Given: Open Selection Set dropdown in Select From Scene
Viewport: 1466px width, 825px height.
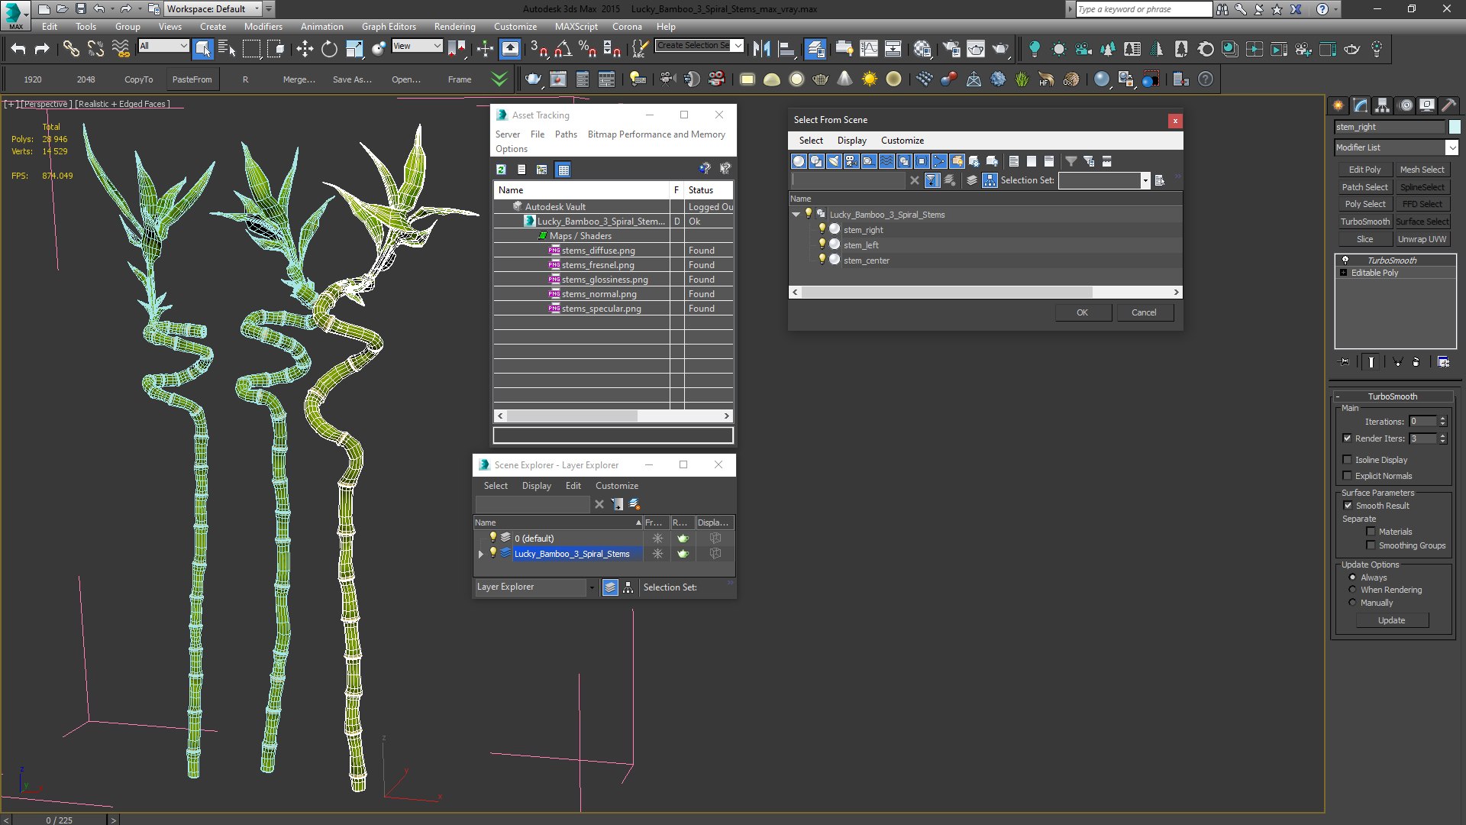Looking at the screenshot, I should click(x=1145, y=180).
